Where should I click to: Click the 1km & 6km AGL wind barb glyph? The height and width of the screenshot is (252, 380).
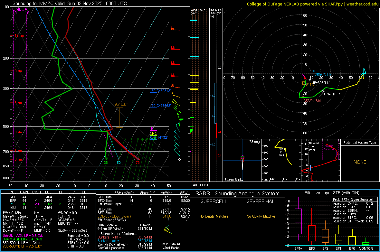click(x=168, y=229)
